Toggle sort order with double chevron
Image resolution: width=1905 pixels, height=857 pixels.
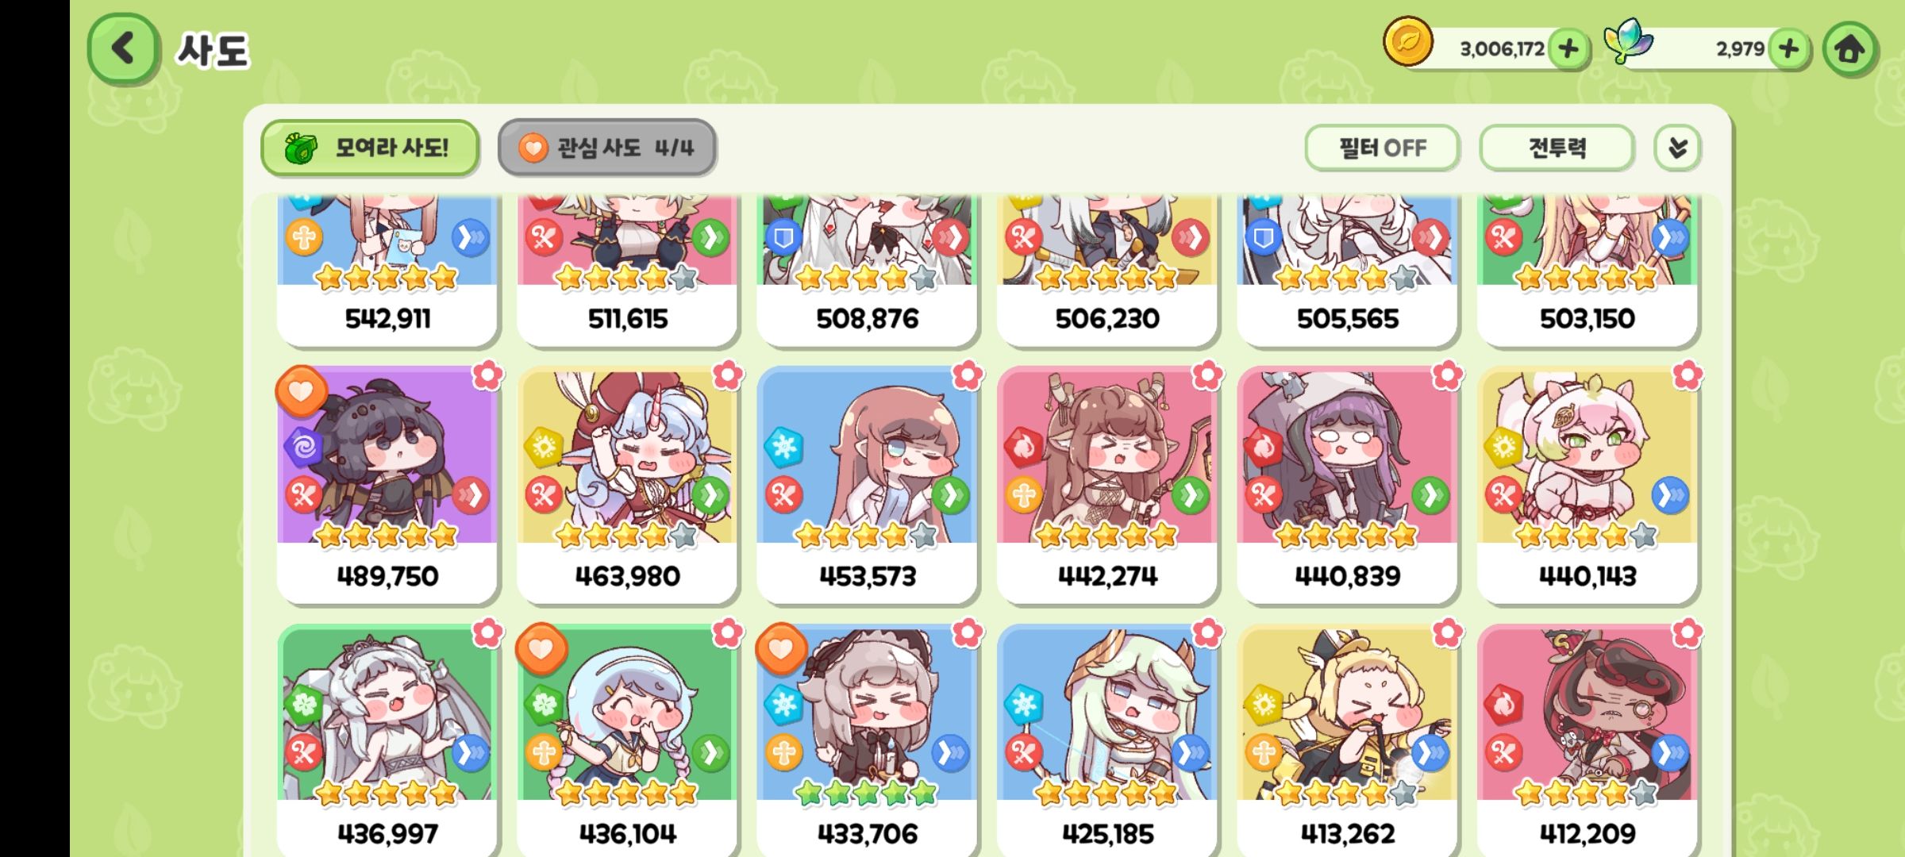pyautogui.click(x=1677, y=148)
